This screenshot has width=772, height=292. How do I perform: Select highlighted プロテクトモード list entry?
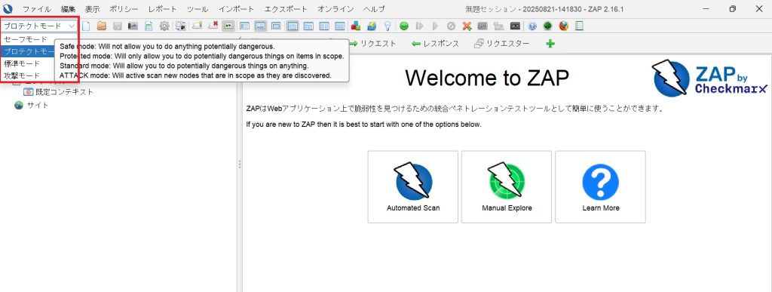pos(29,52)
